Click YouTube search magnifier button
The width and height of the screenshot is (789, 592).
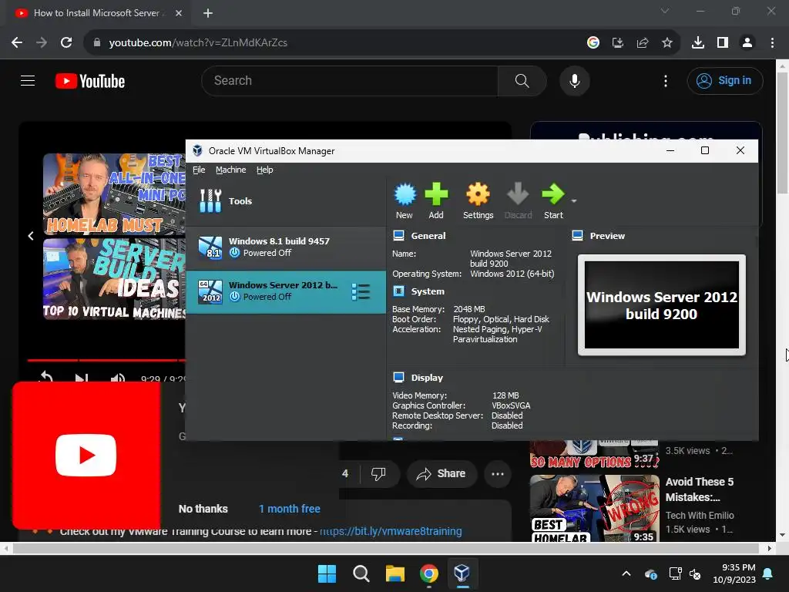[x=522, y=80]
